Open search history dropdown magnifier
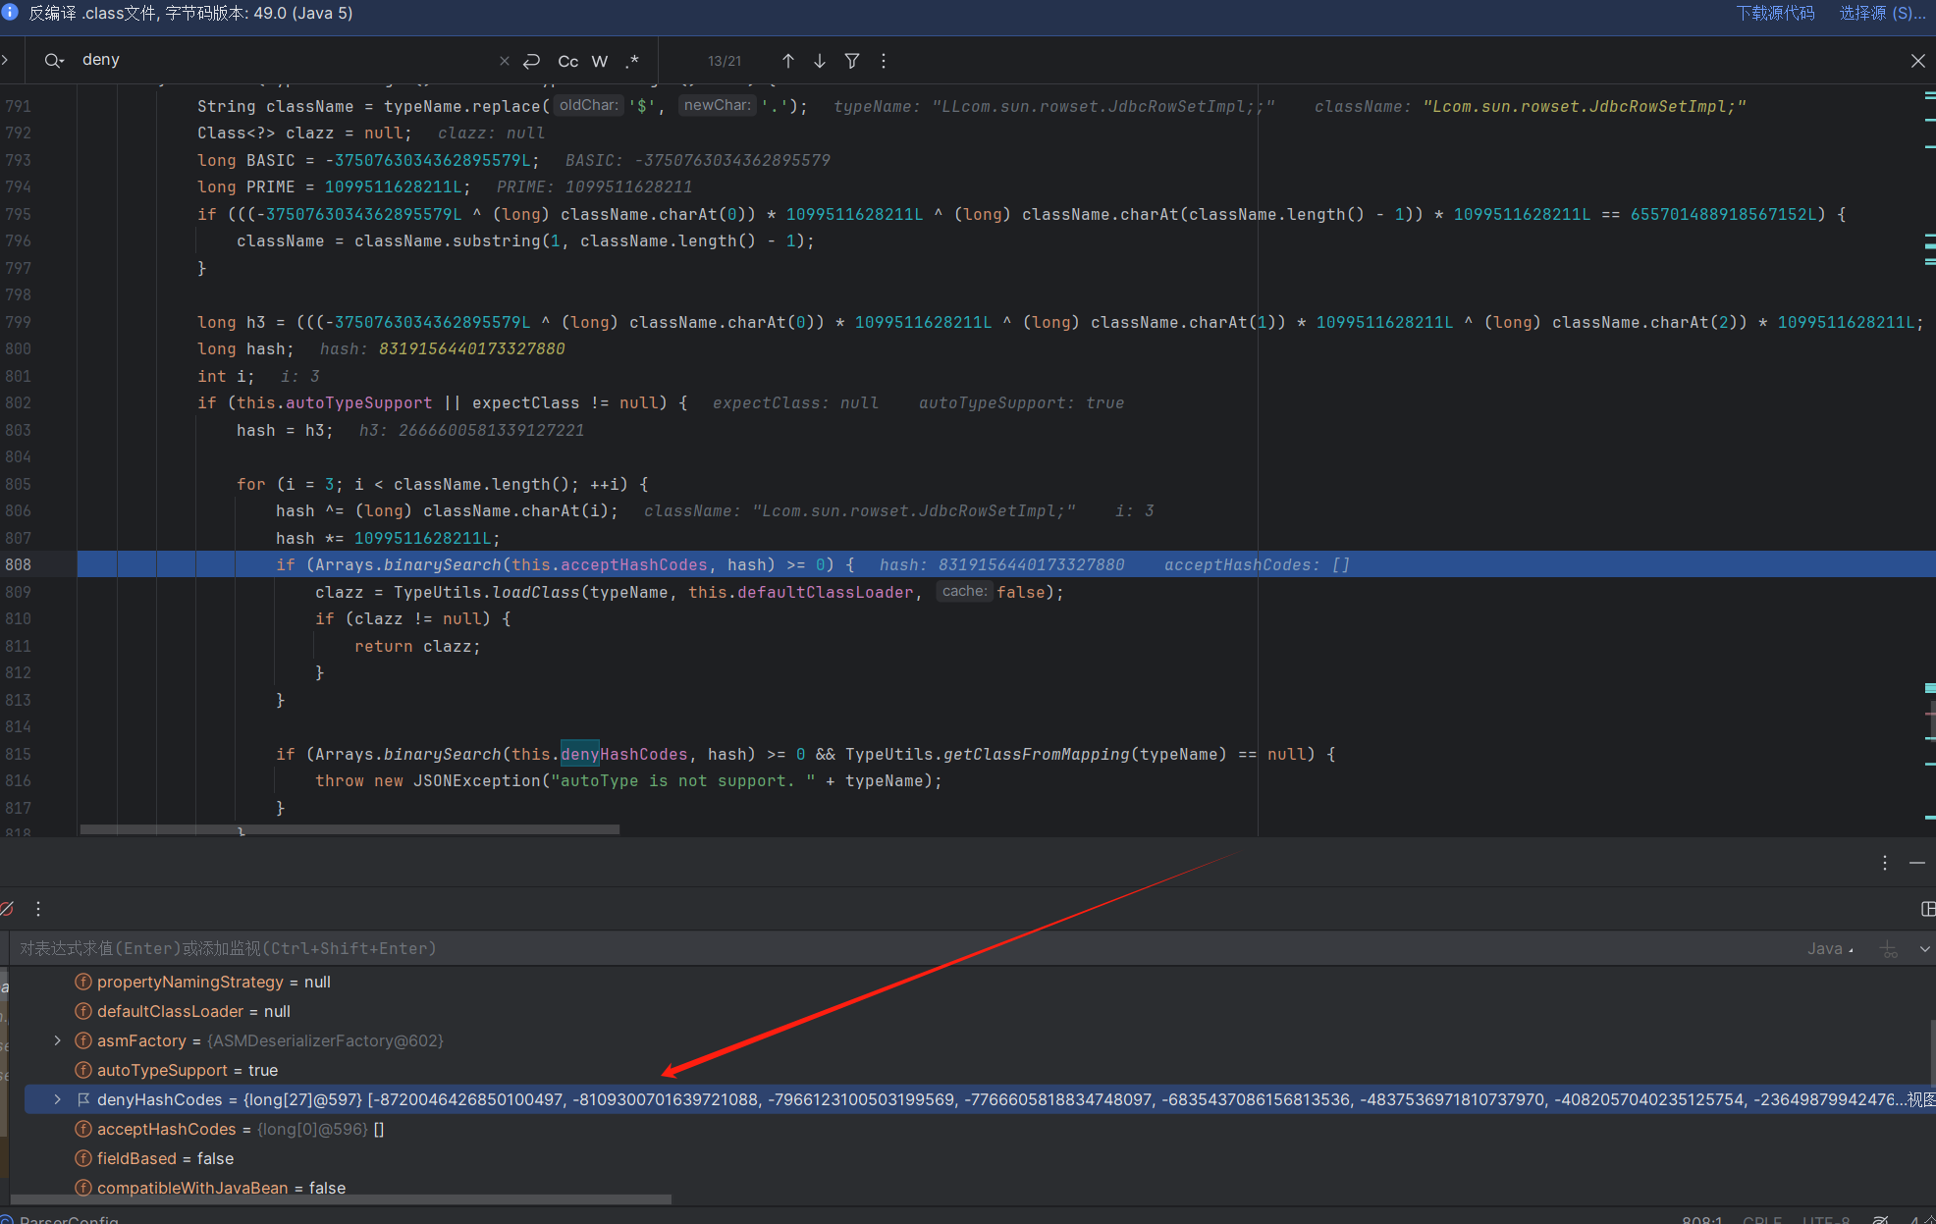1936x1224 pixels. [54, 61]
